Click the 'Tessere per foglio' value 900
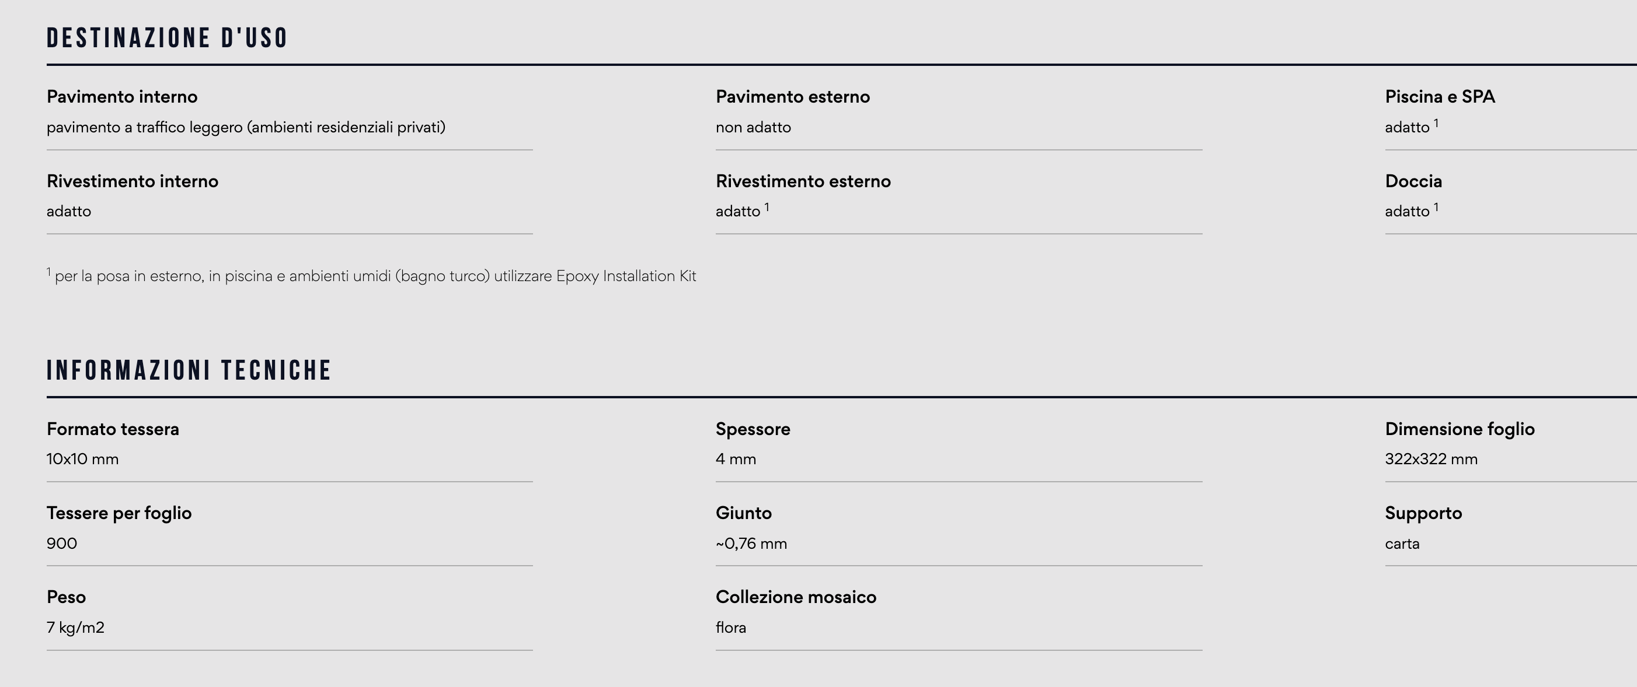 [x=62, y=544]
